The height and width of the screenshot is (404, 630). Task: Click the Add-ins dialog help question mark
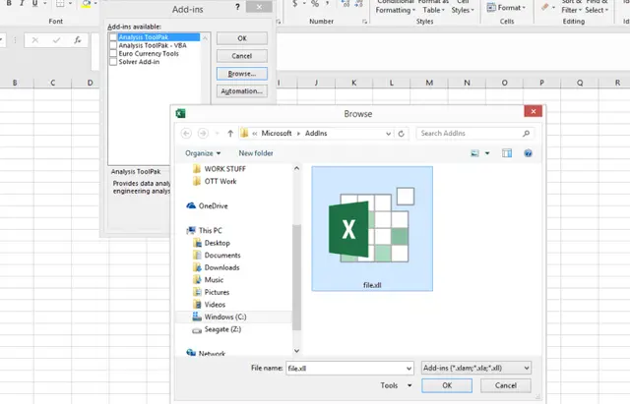click(x=237, y=7)
